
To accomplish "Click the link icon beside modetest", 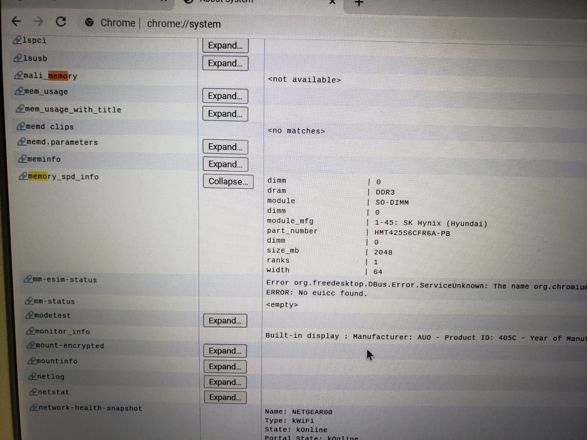I will click(30, 315).
